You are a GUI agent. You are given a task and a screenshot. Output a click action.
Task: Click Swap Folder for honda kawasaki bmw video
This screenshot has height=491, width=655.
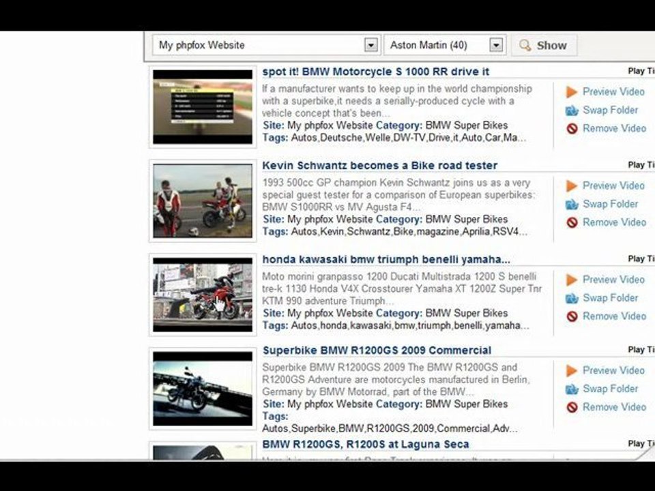[x=610, y=298]
